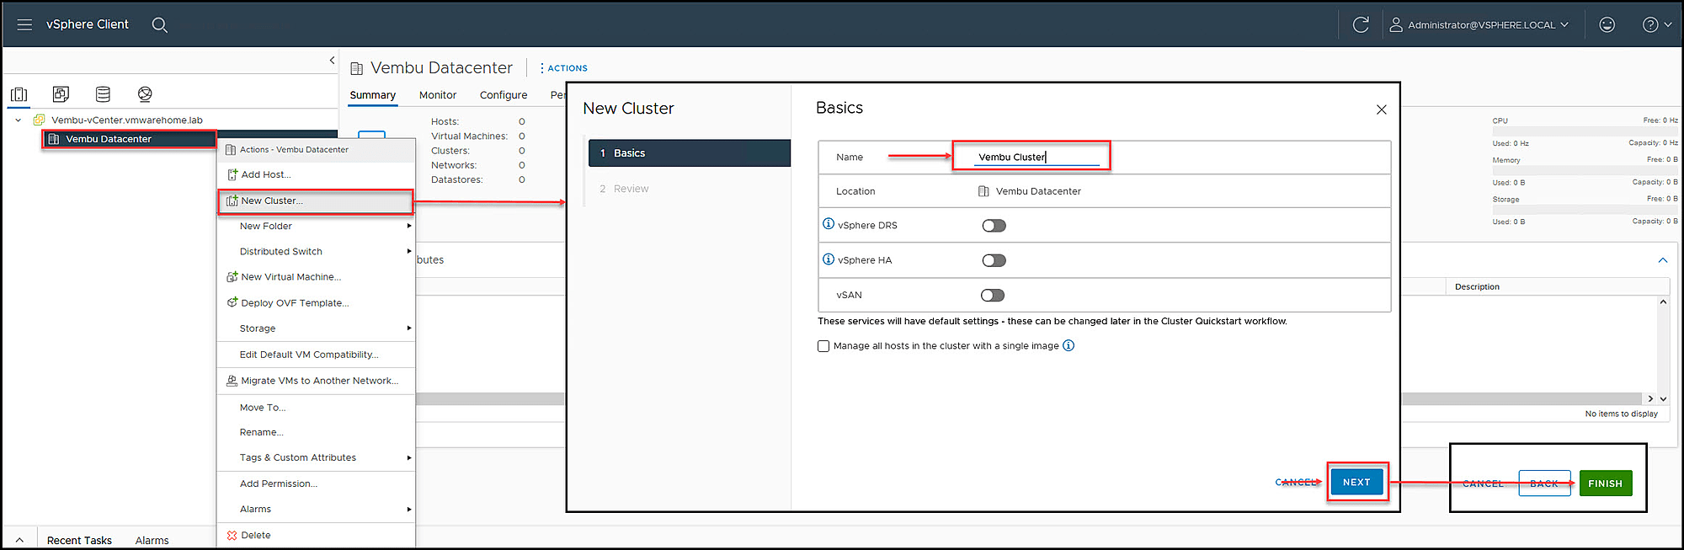Switch to VMs and Templates inventory view
Screen dimensions: 1684x550
(x=61, y=94)
